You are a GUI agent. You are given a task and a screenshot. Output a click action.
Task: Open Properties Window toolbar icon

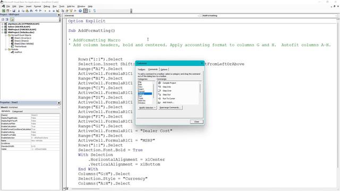point(67,11)
